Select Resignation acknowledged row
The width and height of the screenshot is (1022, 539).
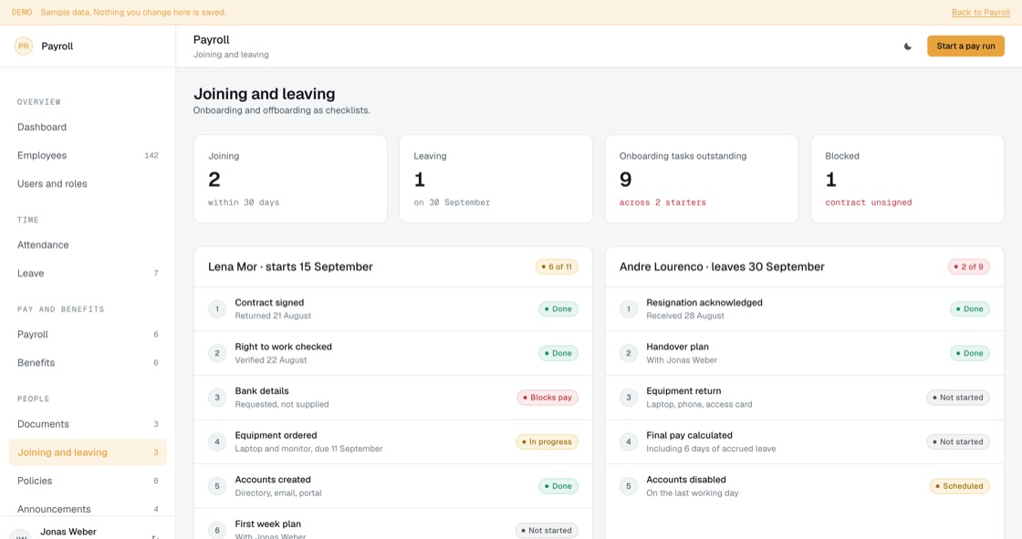tap(804, 309)
